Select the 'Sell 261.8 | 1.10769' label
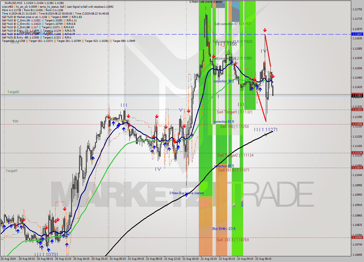Screen dimensions: 364x262 233,240
